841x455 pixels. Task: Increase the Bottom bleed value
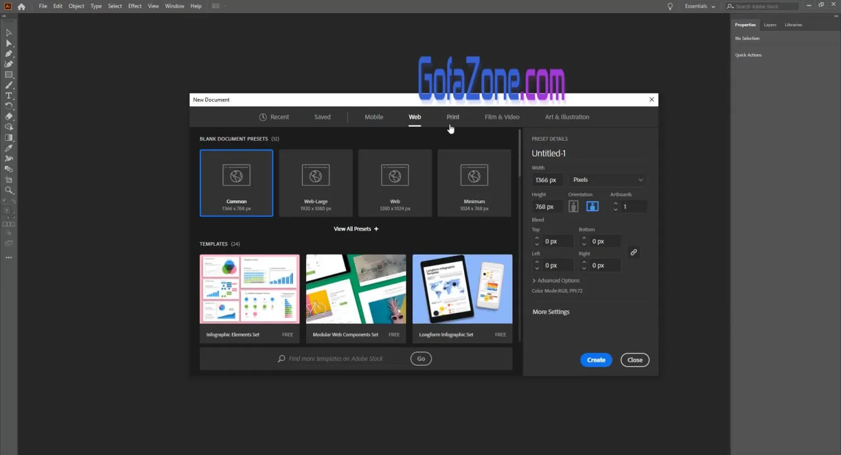pos(584,238)
